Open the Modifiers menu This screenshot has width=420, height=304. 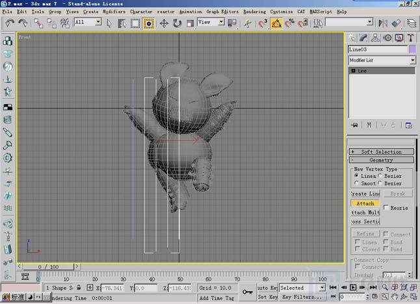point(114,12)
